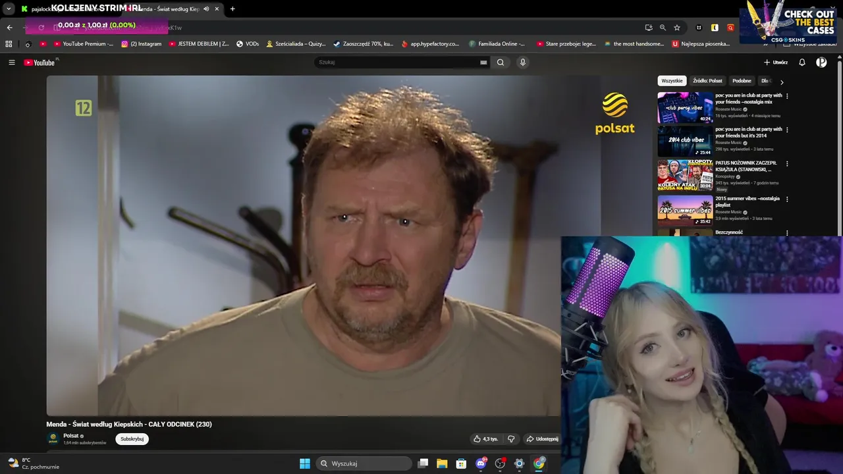The image size is (843, 474).
Task: Open File Explorer from taskbar
Action: click(442, 463)
